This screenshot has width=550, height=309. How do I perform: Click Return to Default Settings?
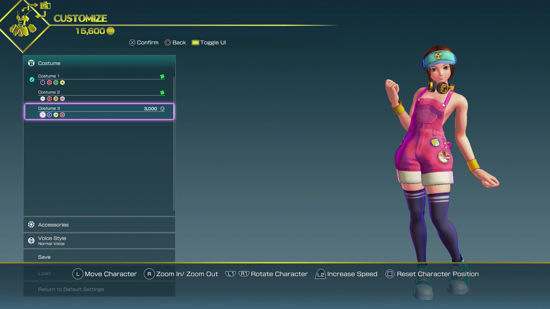[x=99, y=289]
